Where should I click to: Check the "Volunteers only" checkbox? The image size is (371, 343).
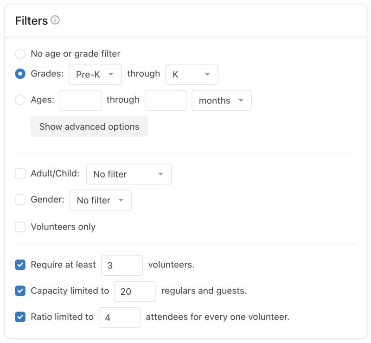click(20, 227)
